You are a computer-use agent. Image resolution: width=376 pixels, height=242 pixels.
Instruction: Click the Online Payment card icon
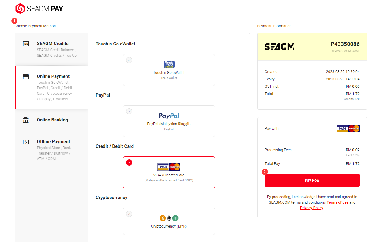(26, 76)
